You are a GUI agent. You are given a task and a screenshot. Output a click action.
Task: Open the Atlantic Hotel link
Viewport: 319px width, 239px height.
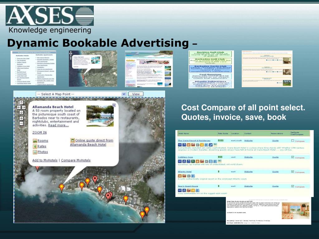pyautogui.click(x=185, y=172)
